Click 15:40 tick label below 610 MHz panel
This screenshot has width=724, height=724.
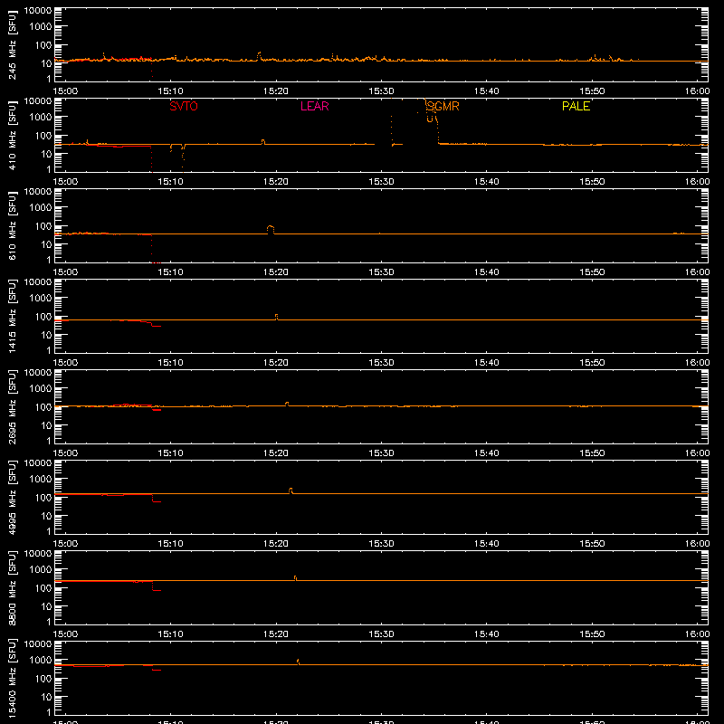tap(487, 272)
